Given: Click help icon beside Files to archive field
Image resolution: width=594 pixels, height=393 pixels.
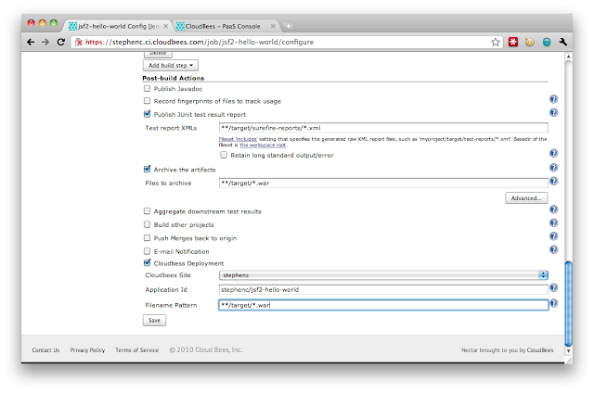Looking at the screenshot, I should point(553,182).
